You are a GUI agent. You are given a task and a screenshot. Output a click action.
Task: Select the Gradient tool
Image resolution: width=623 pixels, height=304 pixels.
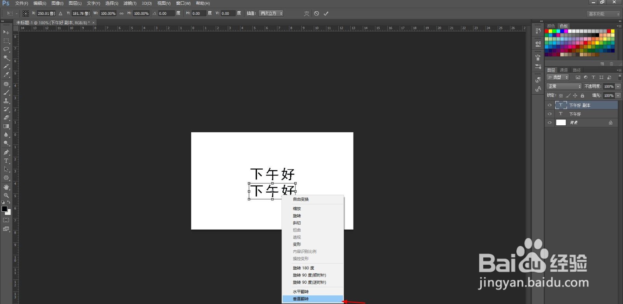click(6, 126)
